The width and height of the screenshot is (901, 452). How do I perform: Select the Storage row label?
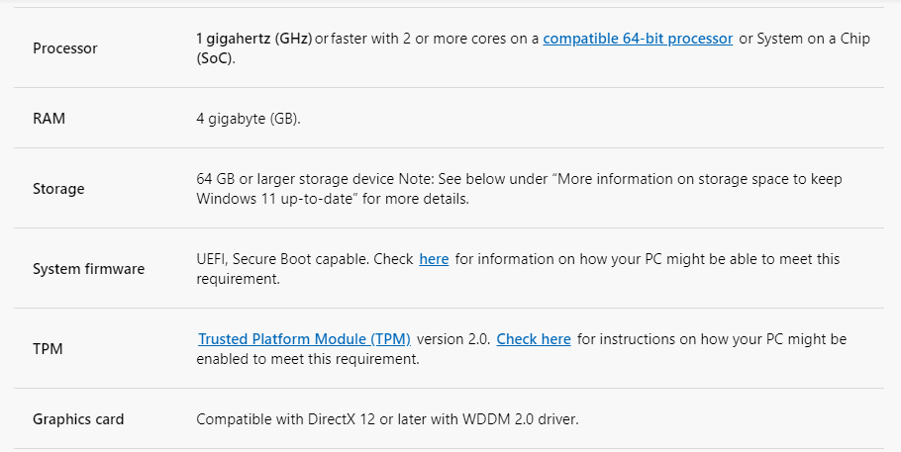point(58,188)
